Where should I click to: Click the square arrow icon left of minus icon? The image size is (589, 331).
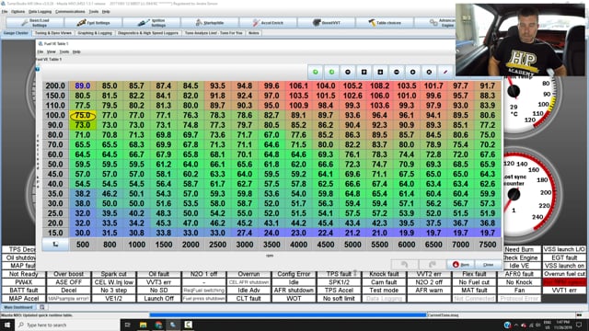pos(380,72)
